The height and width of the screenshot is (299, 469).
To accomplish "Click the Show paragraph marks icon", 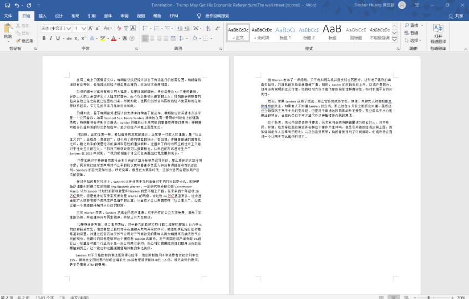I will (217, 28).
